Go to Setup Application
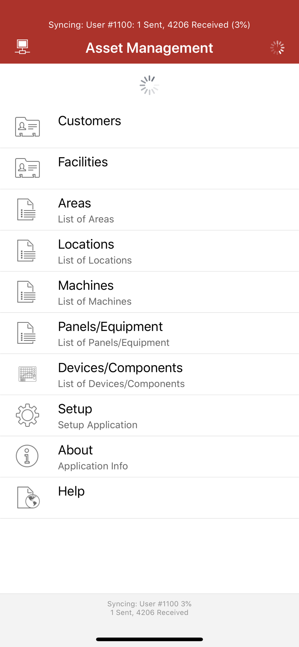 [x=98, y=425]
